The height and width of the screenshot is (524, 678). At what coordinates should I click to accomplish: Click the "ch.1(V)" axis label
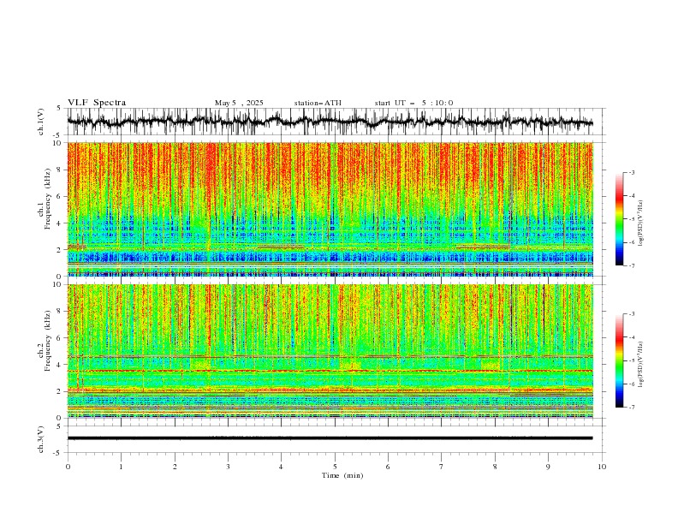coord(41,122)
